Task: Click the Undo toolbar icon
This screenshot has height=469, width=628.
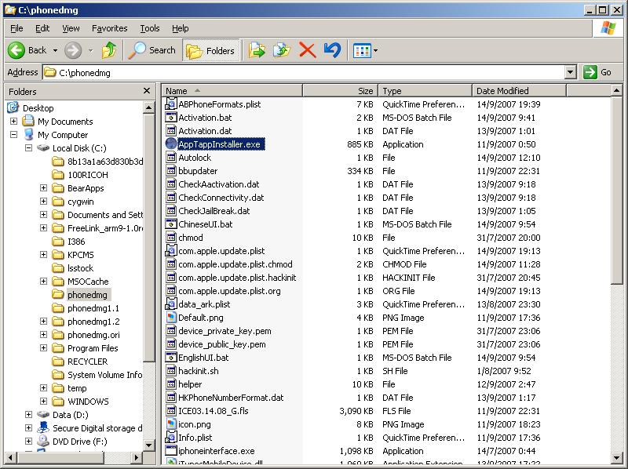Action: coord(332,50)
